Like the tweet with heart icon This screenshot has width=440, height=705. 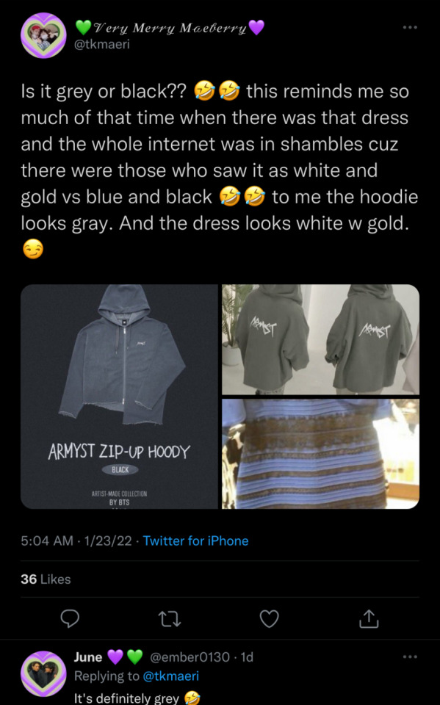[x=270, y=618]
